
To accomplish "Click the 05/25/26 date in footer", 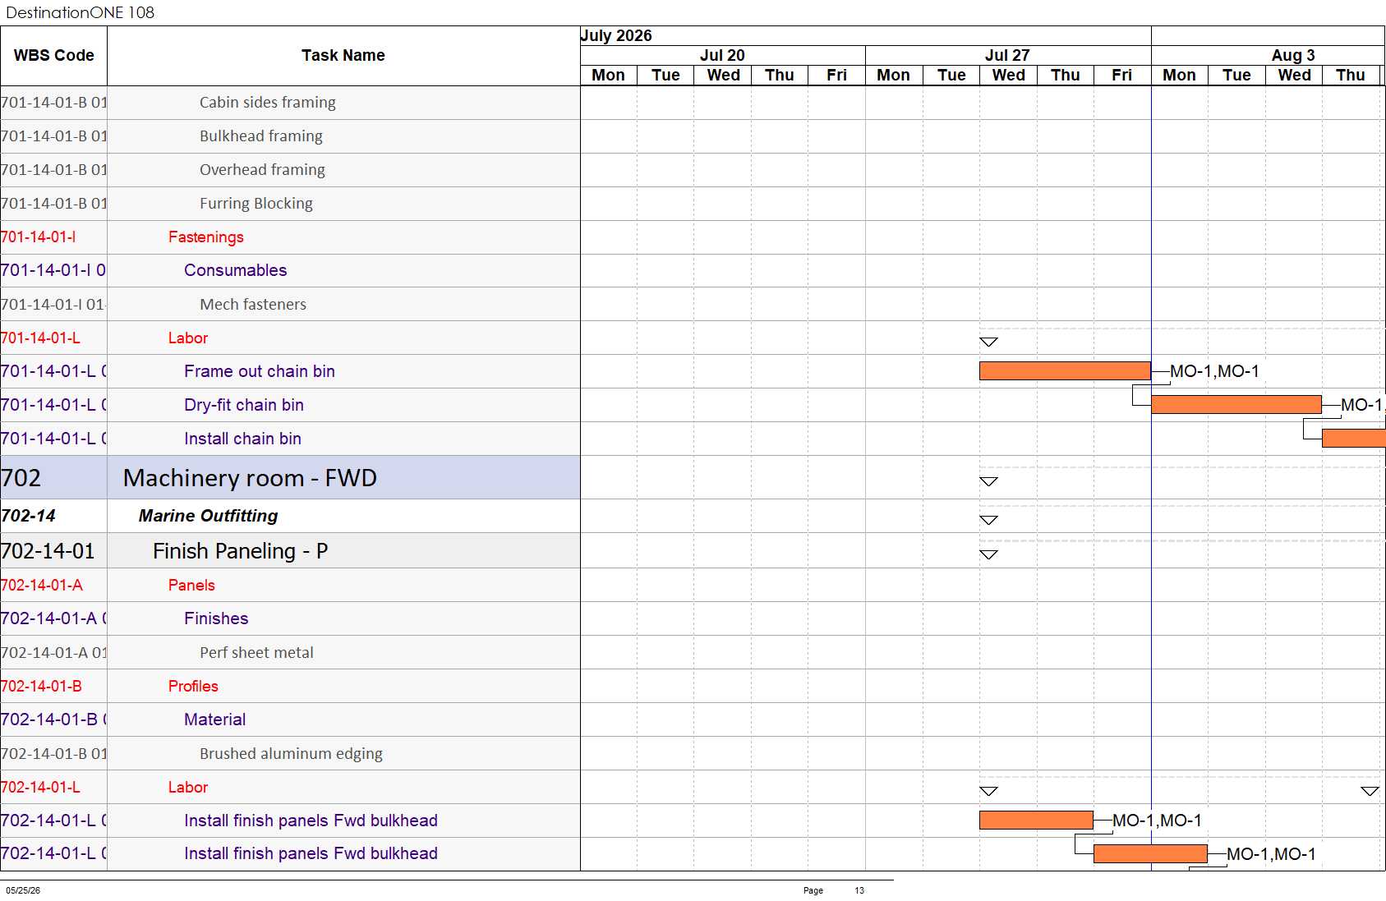I will coord(23,890).
